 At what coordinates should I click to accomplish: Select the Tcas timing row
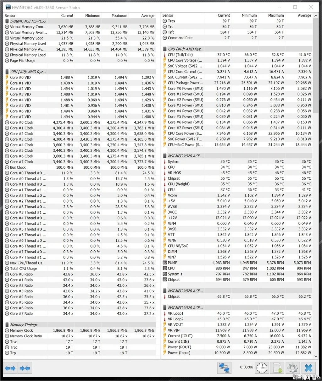pyautogui.click(x=80, y=342)
